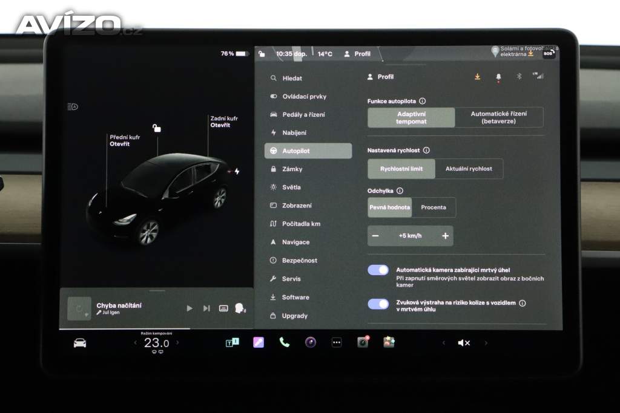This screenshot has height=413, width=620.
Task: Toggle auto headlights icon
Action: 73,106
